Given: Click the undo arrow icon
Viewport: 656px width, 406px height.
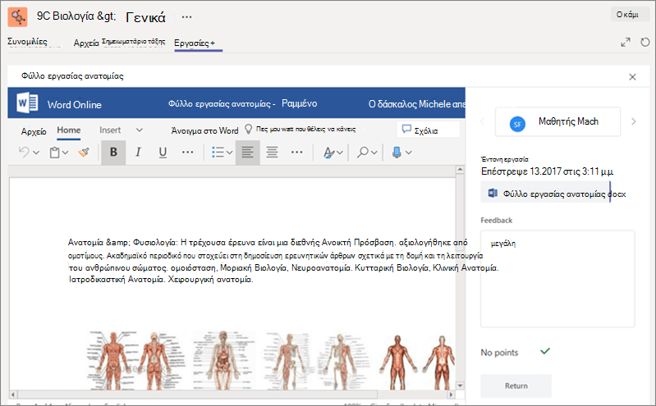Looking at the screenshot, I should [x=24, y=153].
